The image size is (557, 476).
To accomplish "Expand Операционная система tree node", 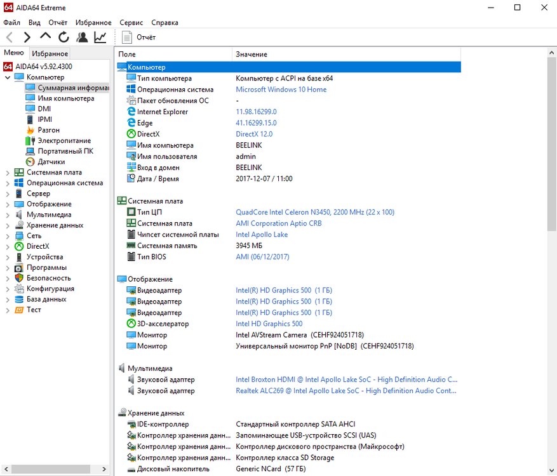I will coord(8,183).
